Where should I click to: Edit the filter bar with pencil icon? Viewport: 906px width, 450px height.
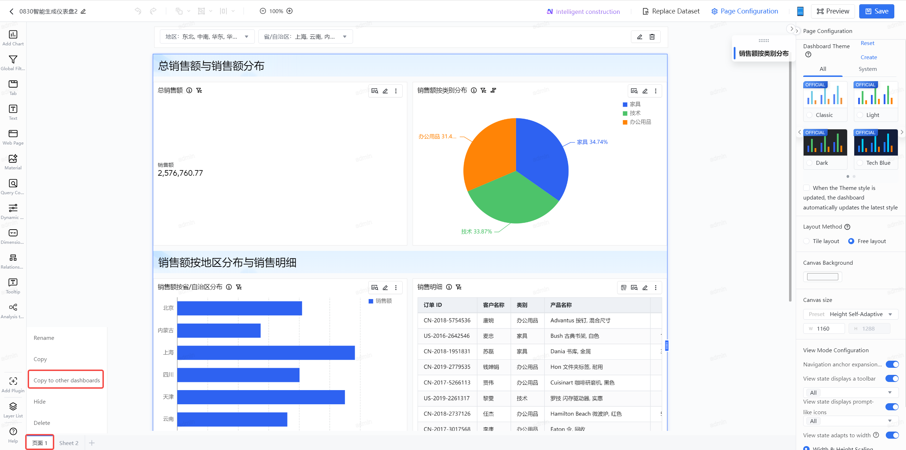click(640, 37)
